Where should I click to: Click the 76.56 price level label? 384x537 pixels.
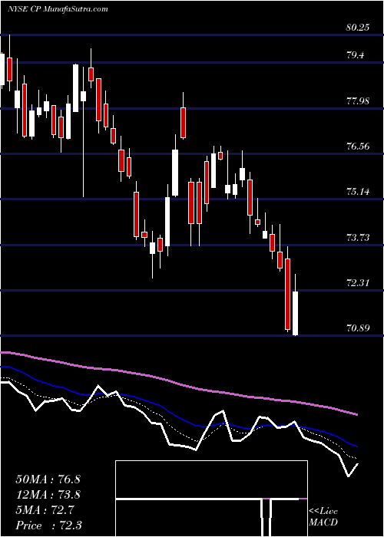(x=359, y=147)
